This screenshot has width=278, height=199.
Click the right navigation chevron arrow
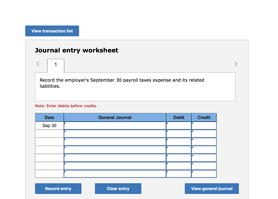(236, 64)
